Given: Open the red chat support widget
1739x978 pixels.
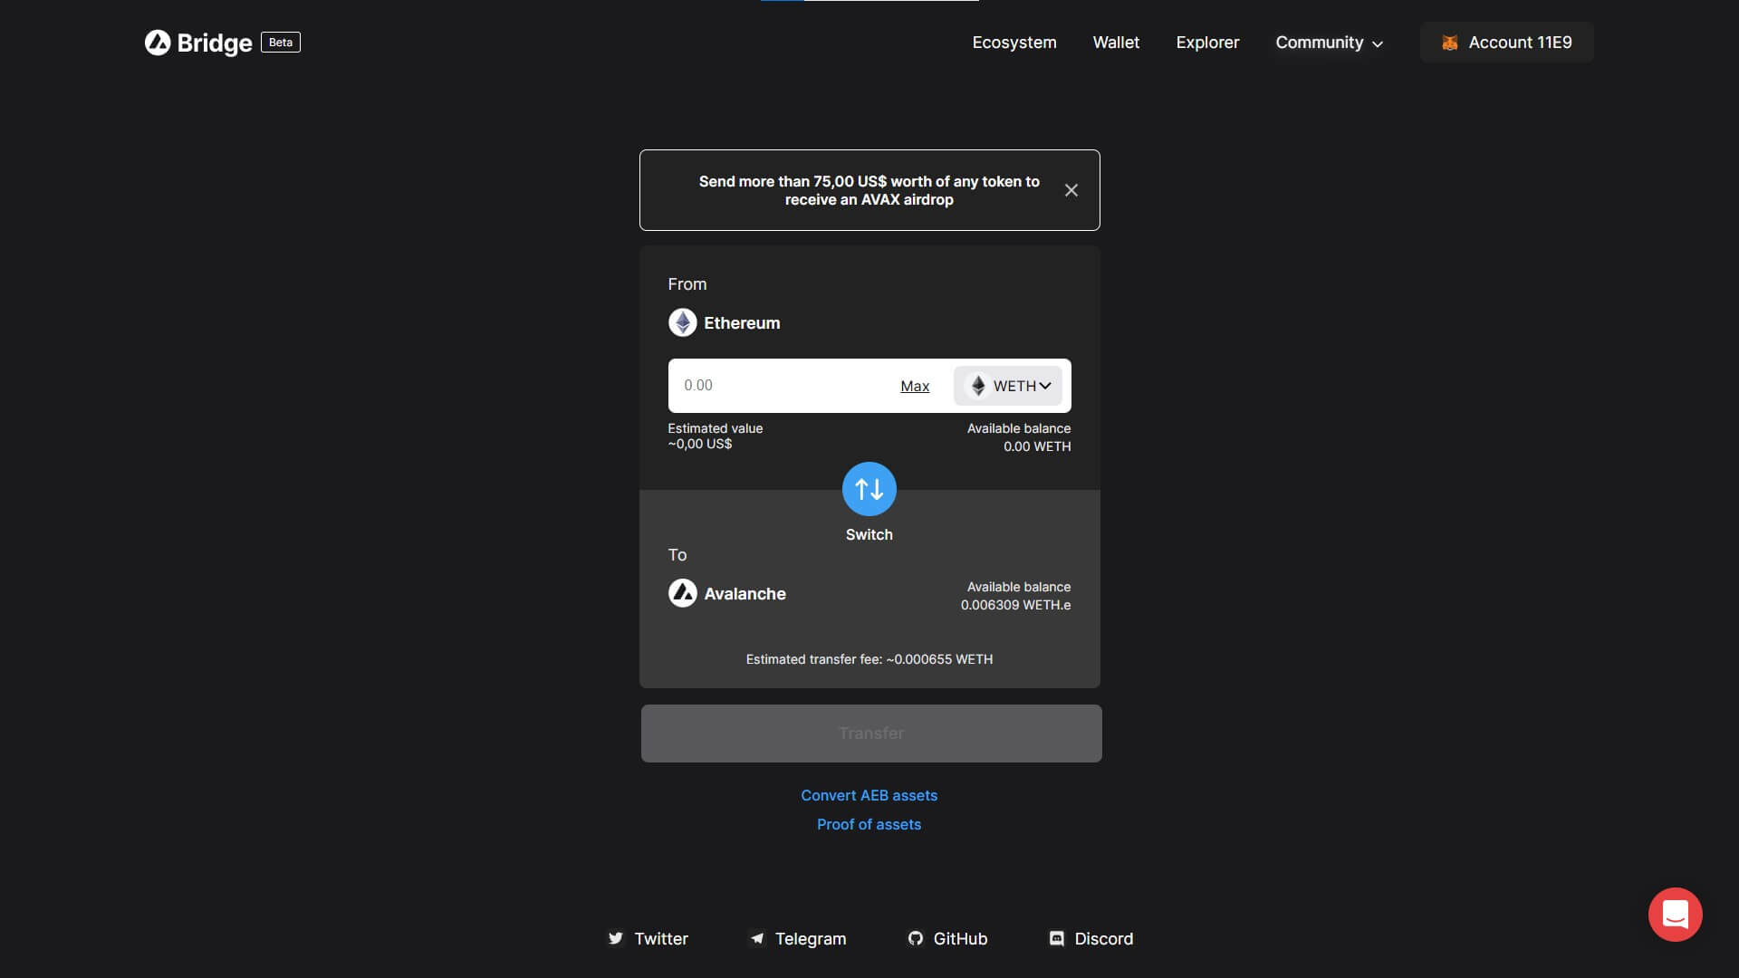Looking at the screenshot, I should tap(1675, 915).
